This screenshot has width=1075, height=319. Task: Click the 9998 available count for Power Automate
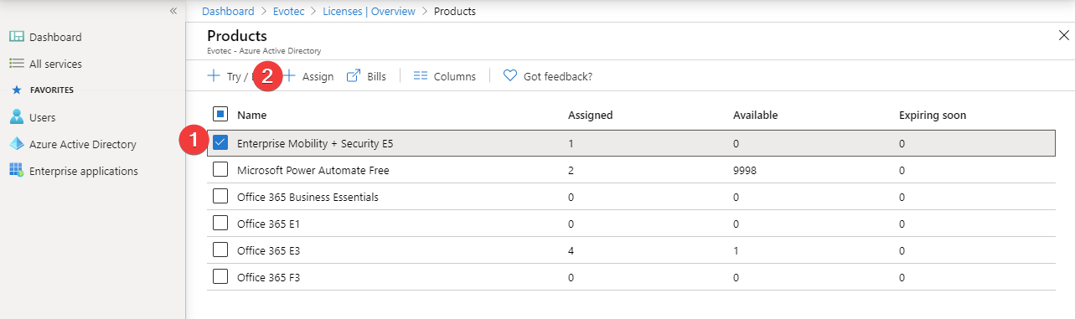745,170
